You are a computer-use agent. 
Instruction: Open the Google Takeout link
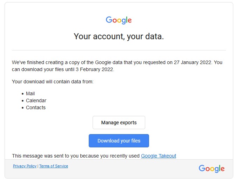pyautogui.click(x=159, y=156)
